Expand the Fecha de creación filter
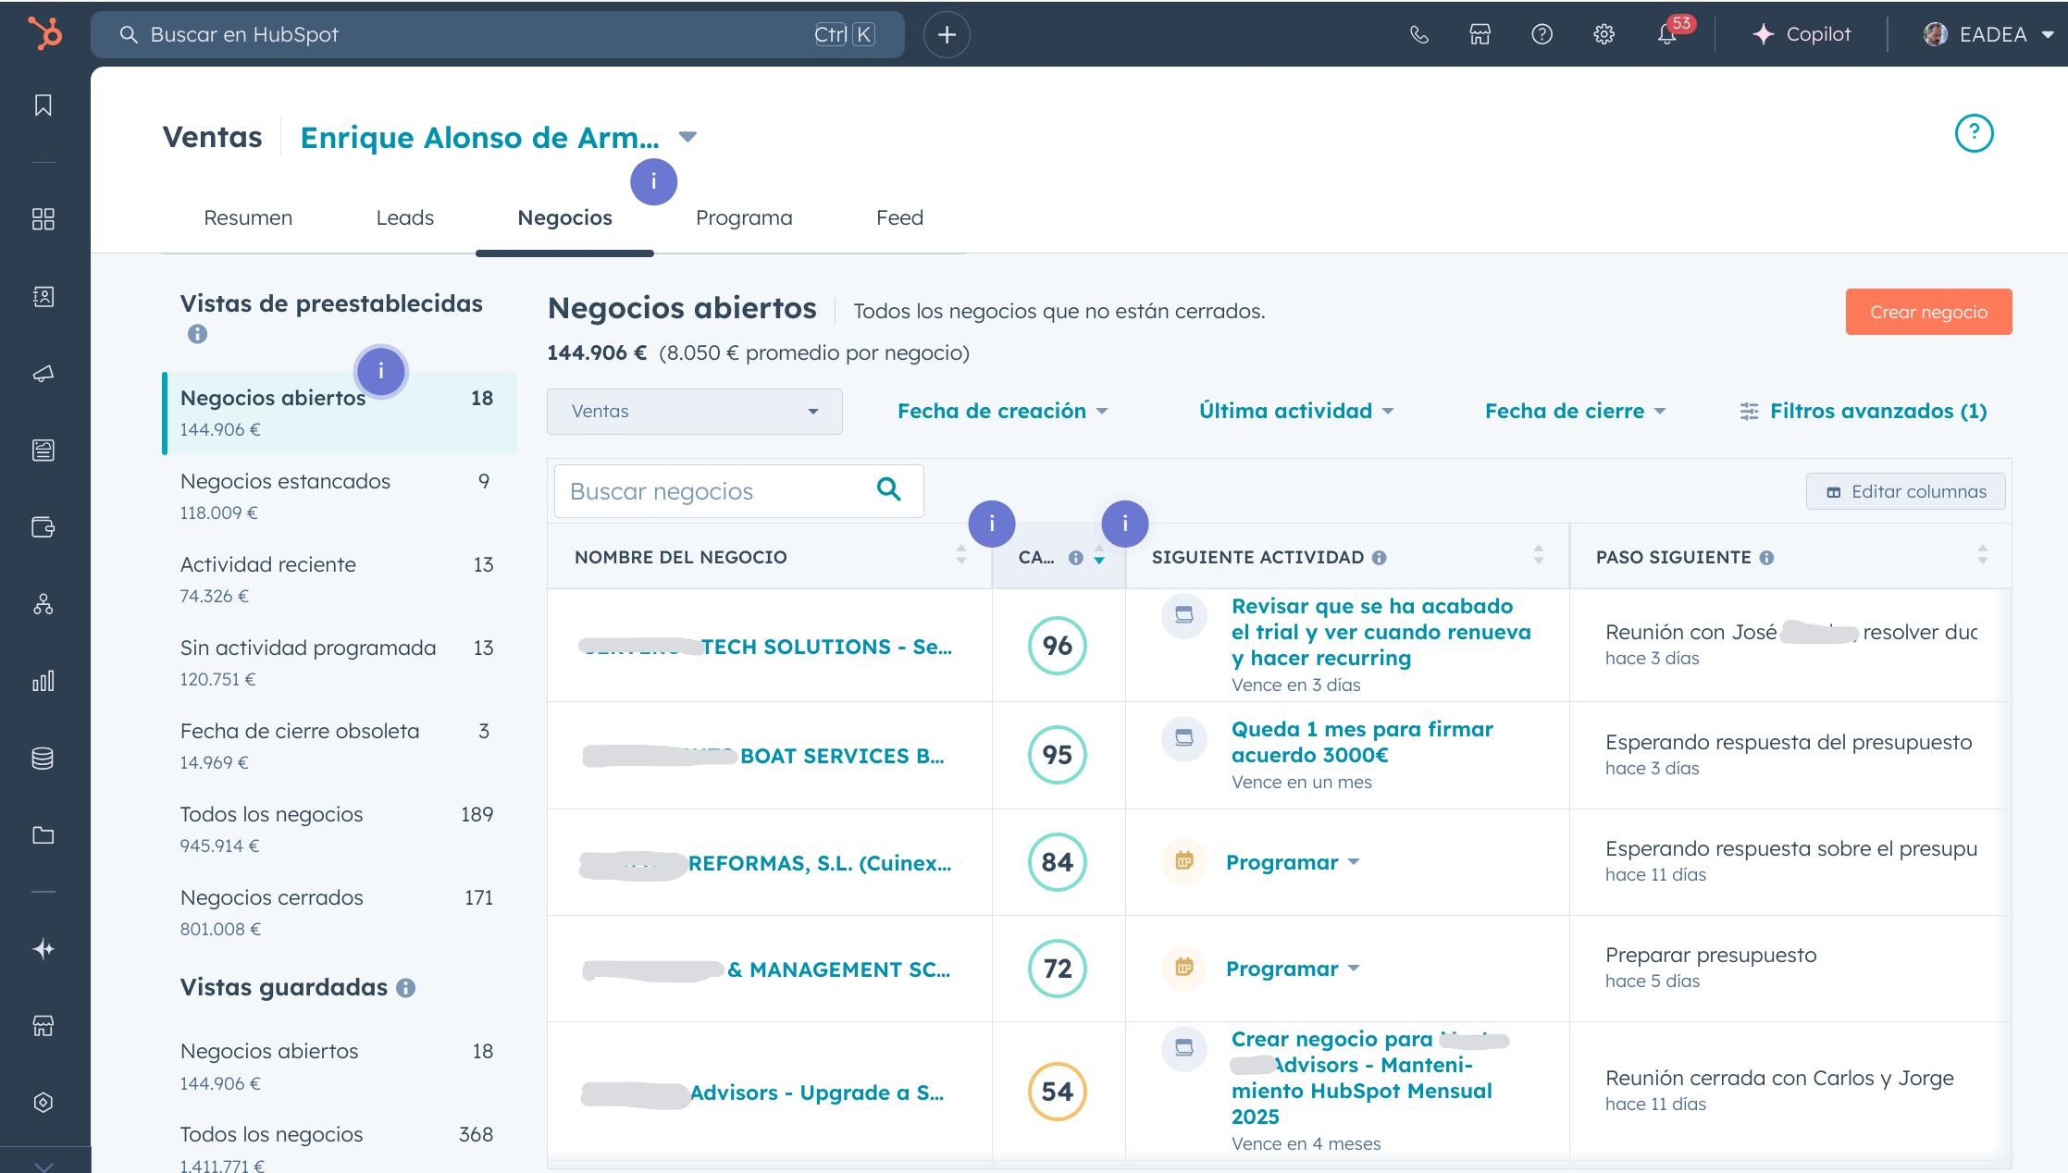 pos(1002,412)
